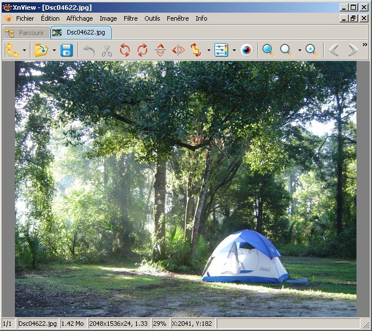Click the 29% zoom level
This screenshot has width=372, height=331.
pyautogui.click(x=160, y=324)
